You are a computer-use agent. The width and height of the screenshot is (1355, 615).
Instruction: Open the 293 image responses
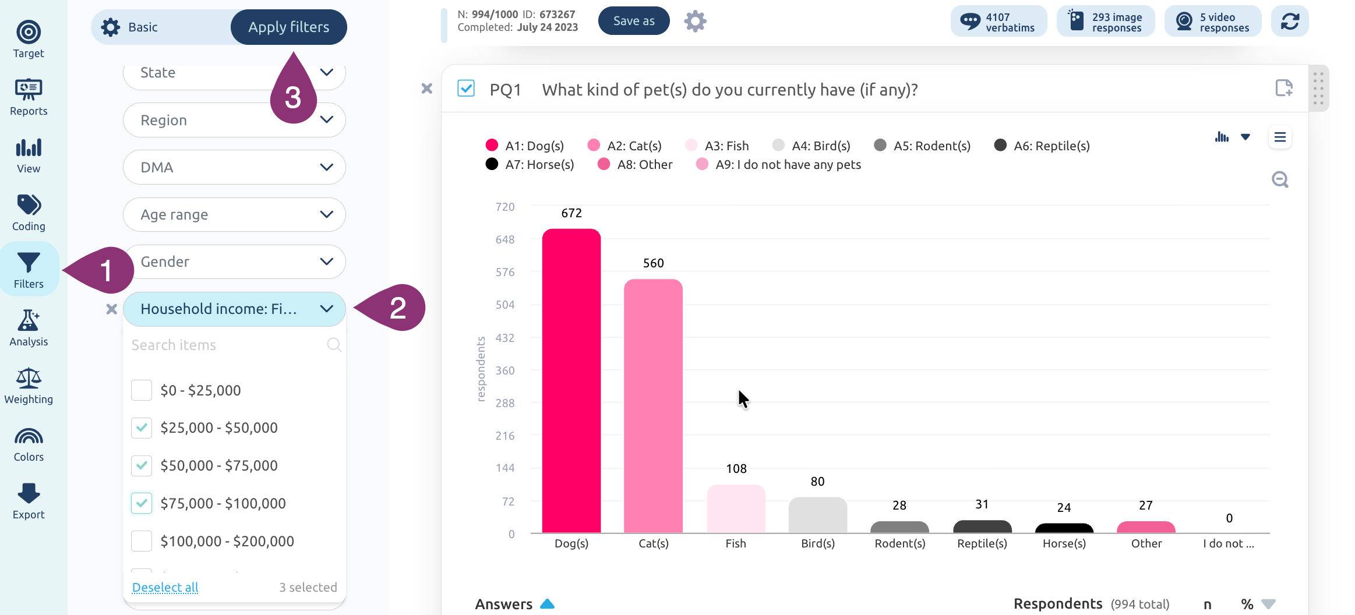1105,22
